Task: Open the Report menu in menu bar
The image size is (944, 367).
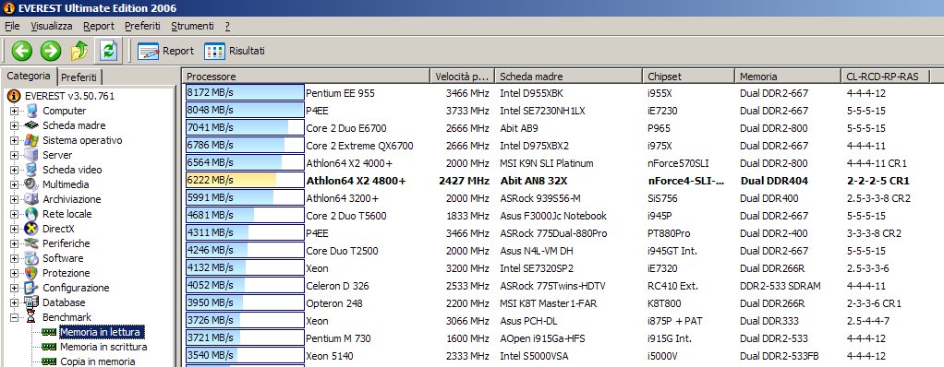Action: pyautogui.click(x=99, y=26)
